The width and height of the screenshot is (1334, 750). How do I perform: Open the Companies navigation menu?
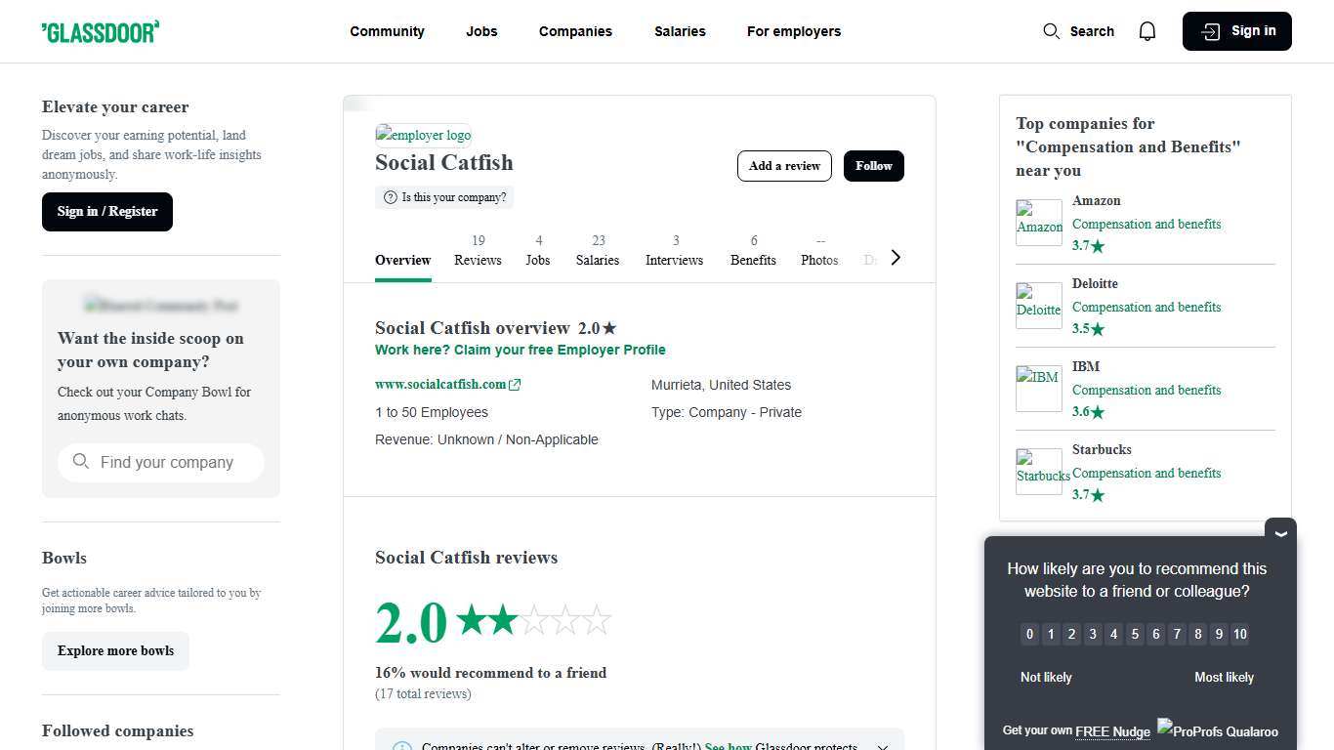[x=575, y=30]
